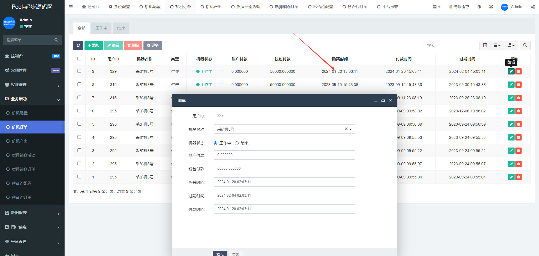Screen dimensions: 539x256
Task: Click the search magnifier button beside table tools
Action: 525,46
